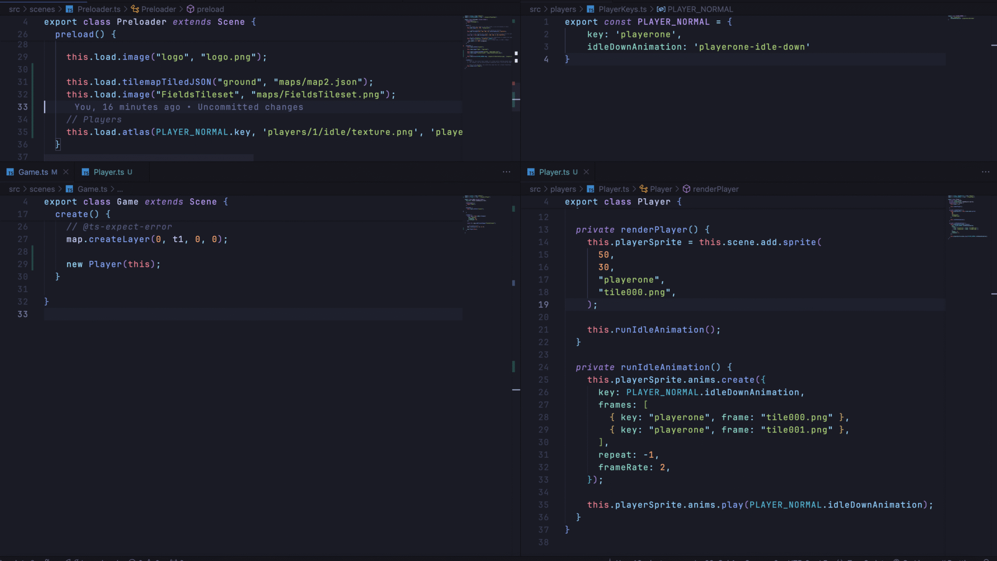
Task: Click the minimap of the Preloader.ts editor
Action: click(x=487, y=88)
